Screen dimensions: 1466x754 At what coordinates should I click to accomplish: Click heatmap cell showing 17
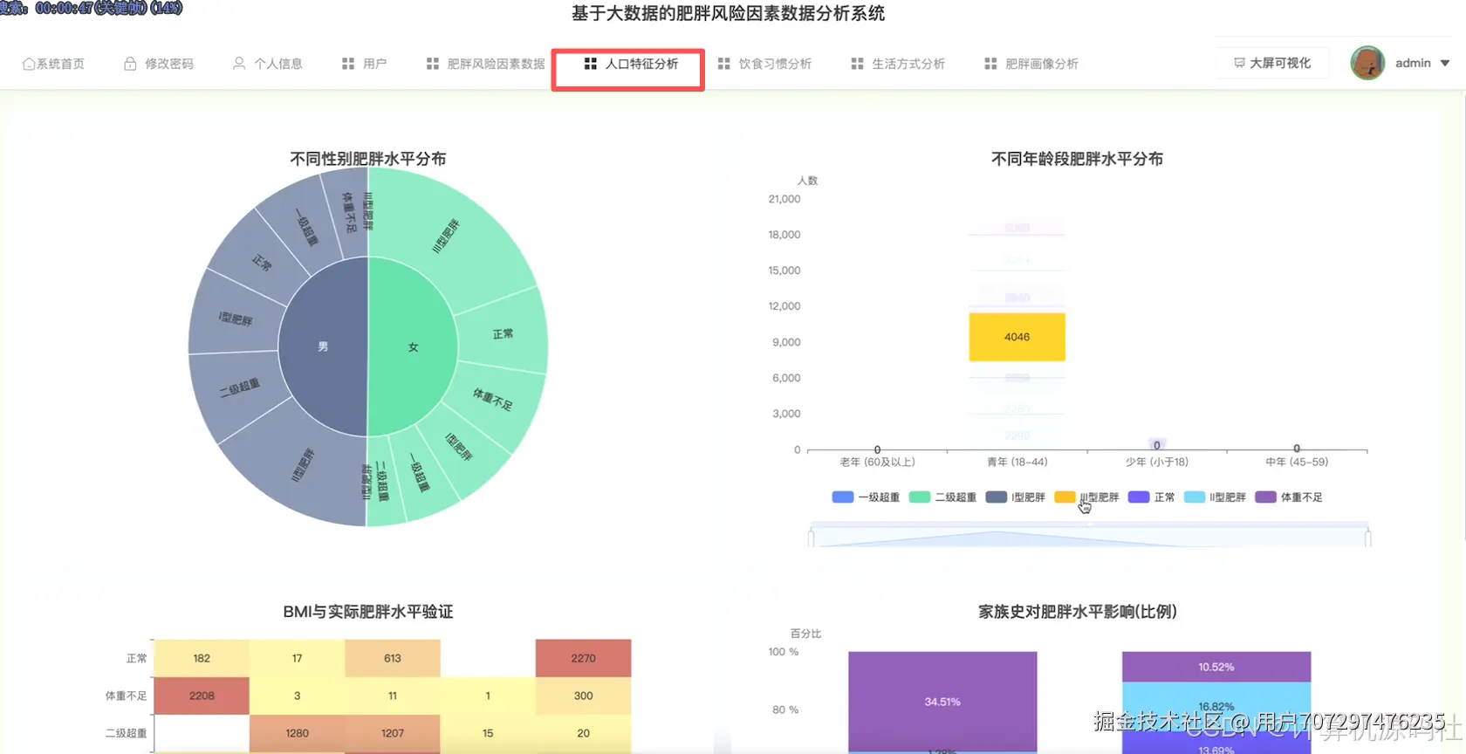coord(297,658)
